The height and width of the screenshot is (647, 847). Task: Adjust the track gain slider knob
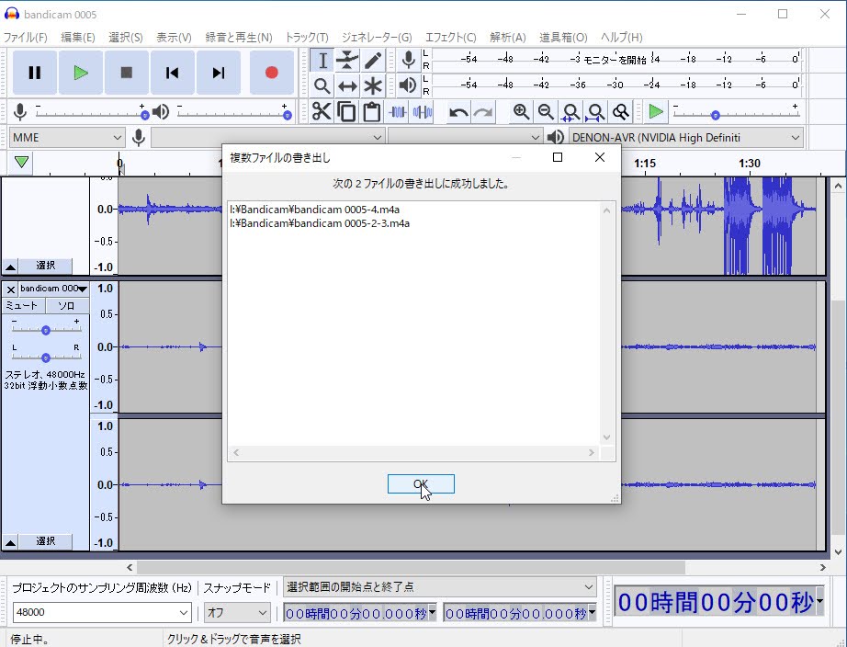pyautogui.click(x=45, y=330)
